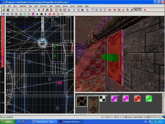Toggle the Cubic Clip camera icon
The width and height of the screenshot is (165, 124).
82,10
